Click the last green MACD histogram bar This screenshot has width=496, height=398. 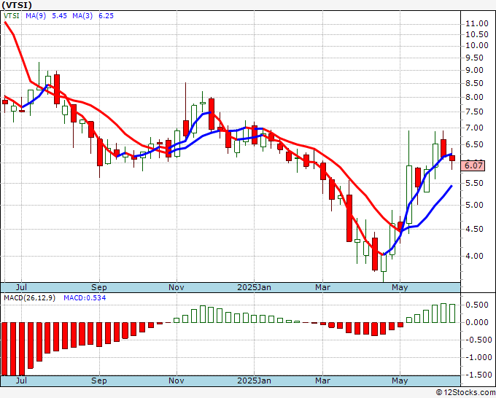point(452,313)
